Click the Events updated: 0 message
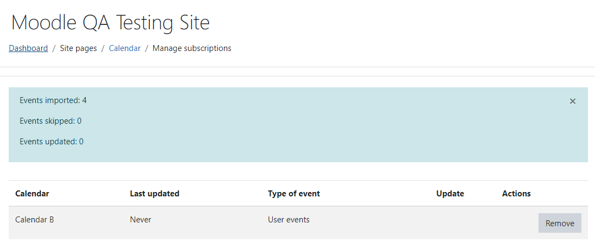The height and width of the screenshot is (249, 595). [x=52, y=142]
